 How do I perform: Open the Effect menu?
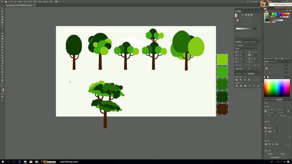click(35, 2)
